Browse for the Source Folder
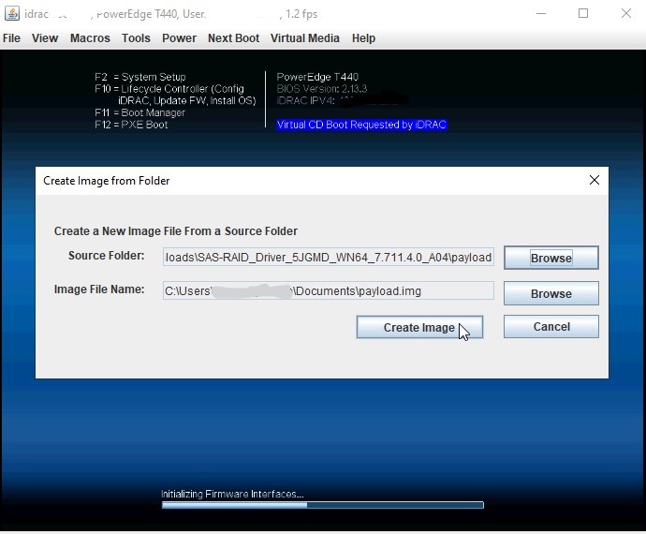Viewport: 646px width, 534px height. coord(551,259)
